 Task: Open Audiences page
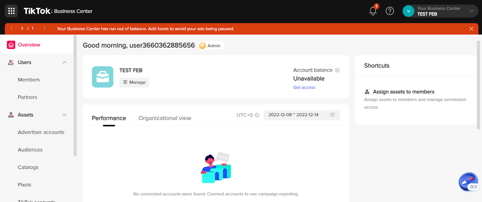(30, 150)
